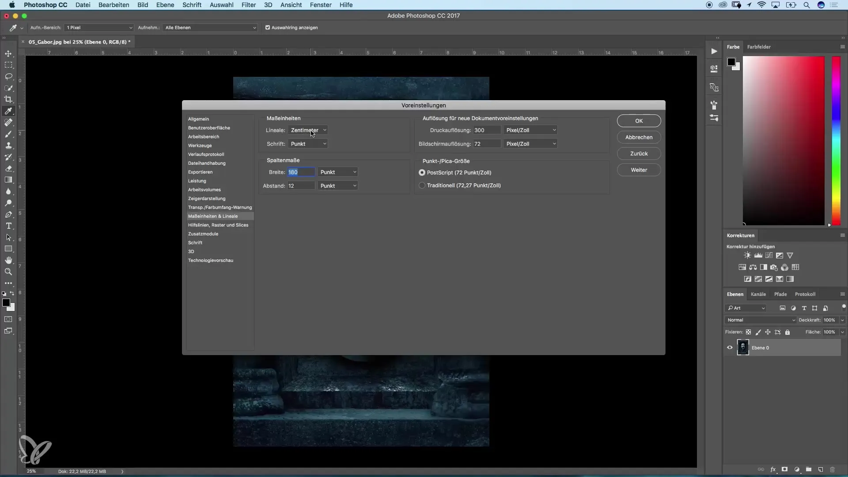The image size is (848, 477).
Task: Add a Brightness/Contrast adjustment in Korrekturen
Action: tap(748, 255)
